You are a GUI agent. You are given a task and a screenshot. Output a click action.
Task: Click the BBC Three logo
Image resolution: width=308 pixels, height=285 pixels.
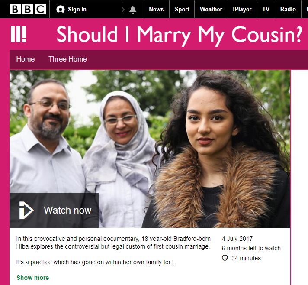click(x=19, y=34)
